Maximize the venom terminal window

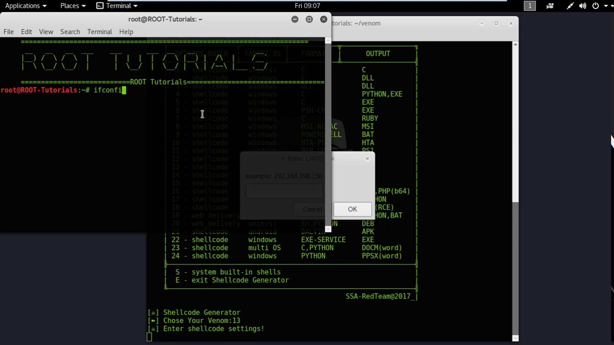[496, 23]
